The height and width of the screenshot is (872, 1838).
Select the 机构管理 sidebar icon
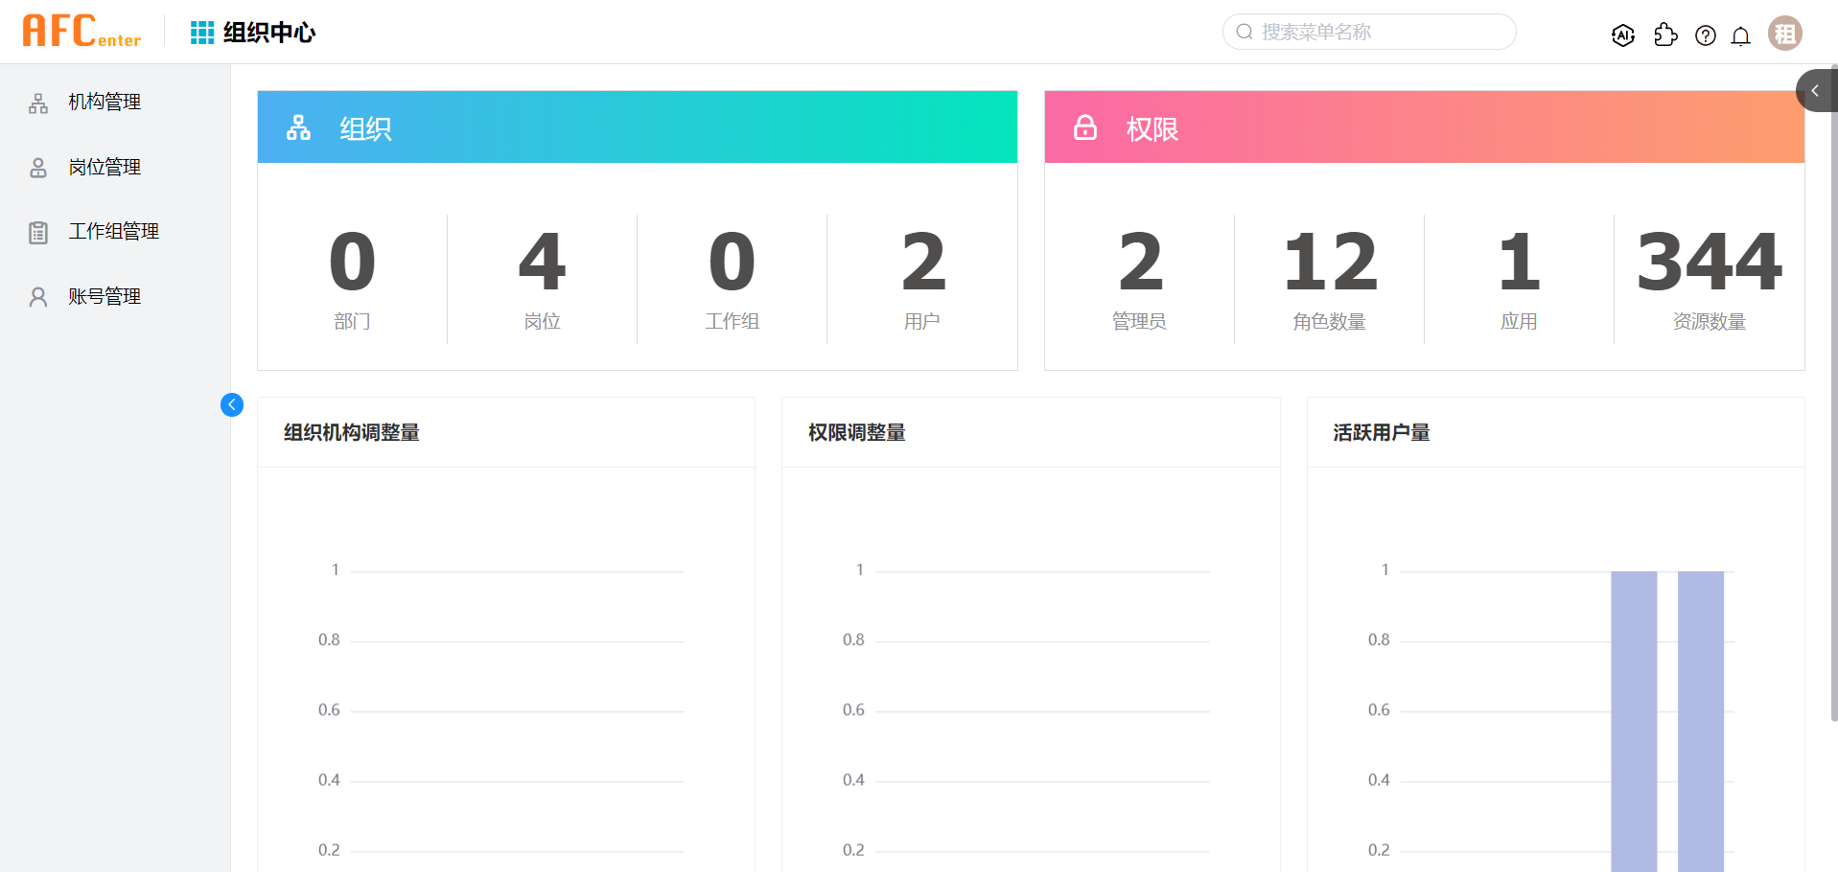(38, 102)
